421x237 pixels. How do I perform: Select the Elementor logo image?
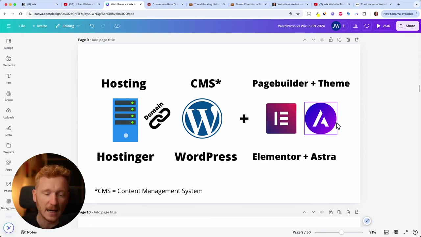tap(281, 118)
